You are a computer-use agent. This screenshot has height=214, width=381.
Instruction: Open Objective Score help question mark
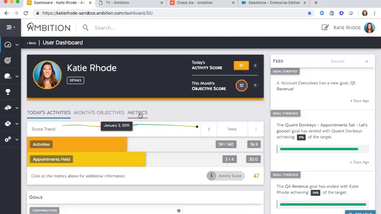coord(255,85)
